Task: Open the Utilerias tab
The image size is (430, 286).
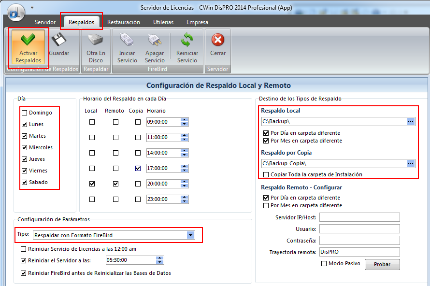Action: [163, 22]
